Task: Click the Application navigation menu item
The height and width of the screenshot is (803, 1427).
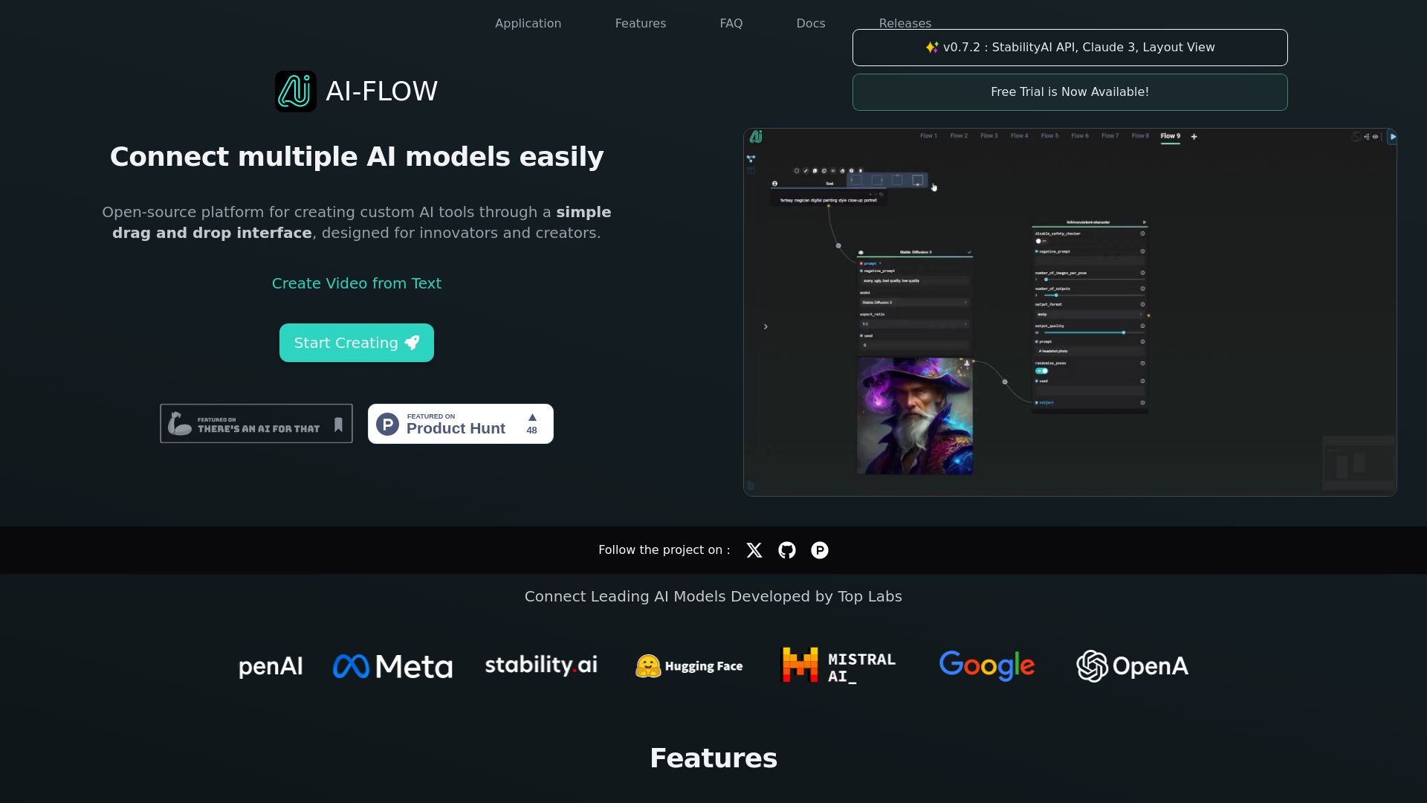Action: tap(528, 24)
